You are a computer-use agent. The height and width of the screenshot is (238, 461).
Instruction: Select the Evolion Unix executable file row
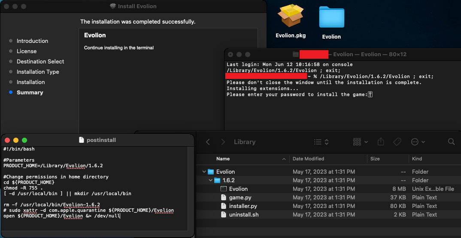(x=328, y=189)
